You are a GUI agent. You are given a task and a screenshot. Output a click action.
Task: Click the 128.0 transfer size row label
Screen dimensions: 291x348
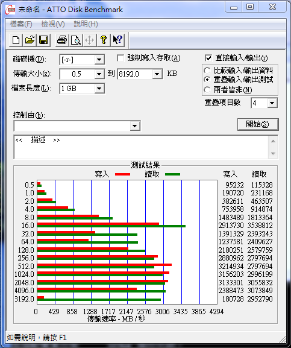pyautogui.click(x=26, y=250)
